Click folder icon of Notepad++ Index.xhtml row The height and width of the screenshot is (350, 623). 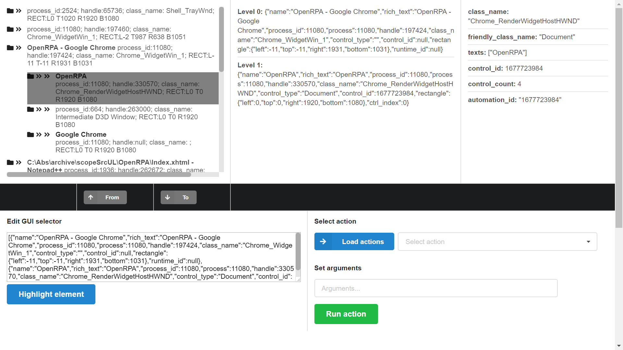click(10, 162)
